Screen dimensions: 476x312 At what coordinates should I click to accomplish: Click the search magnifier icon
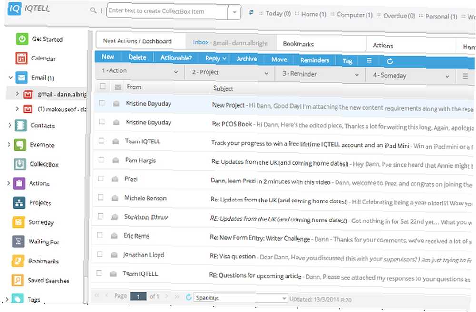[x=93, y=10]
